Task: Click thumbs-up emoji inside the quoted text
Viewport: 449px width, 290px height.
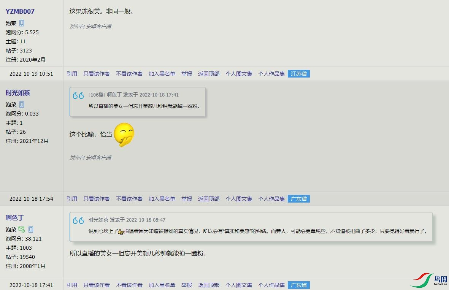Action: tap(121, 231)
